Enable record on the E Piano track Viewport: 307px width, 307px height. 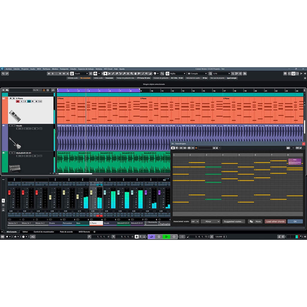click(x=18, y=101)
